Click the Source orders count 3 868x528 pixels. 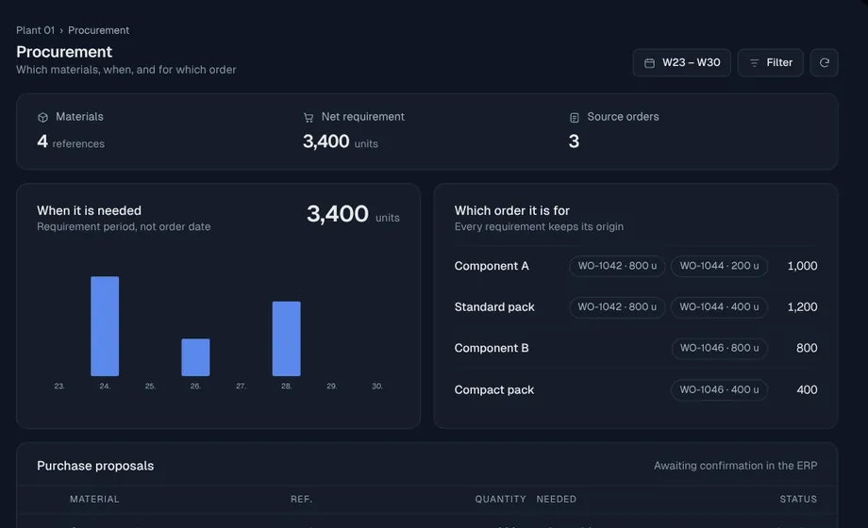point(574,141)
